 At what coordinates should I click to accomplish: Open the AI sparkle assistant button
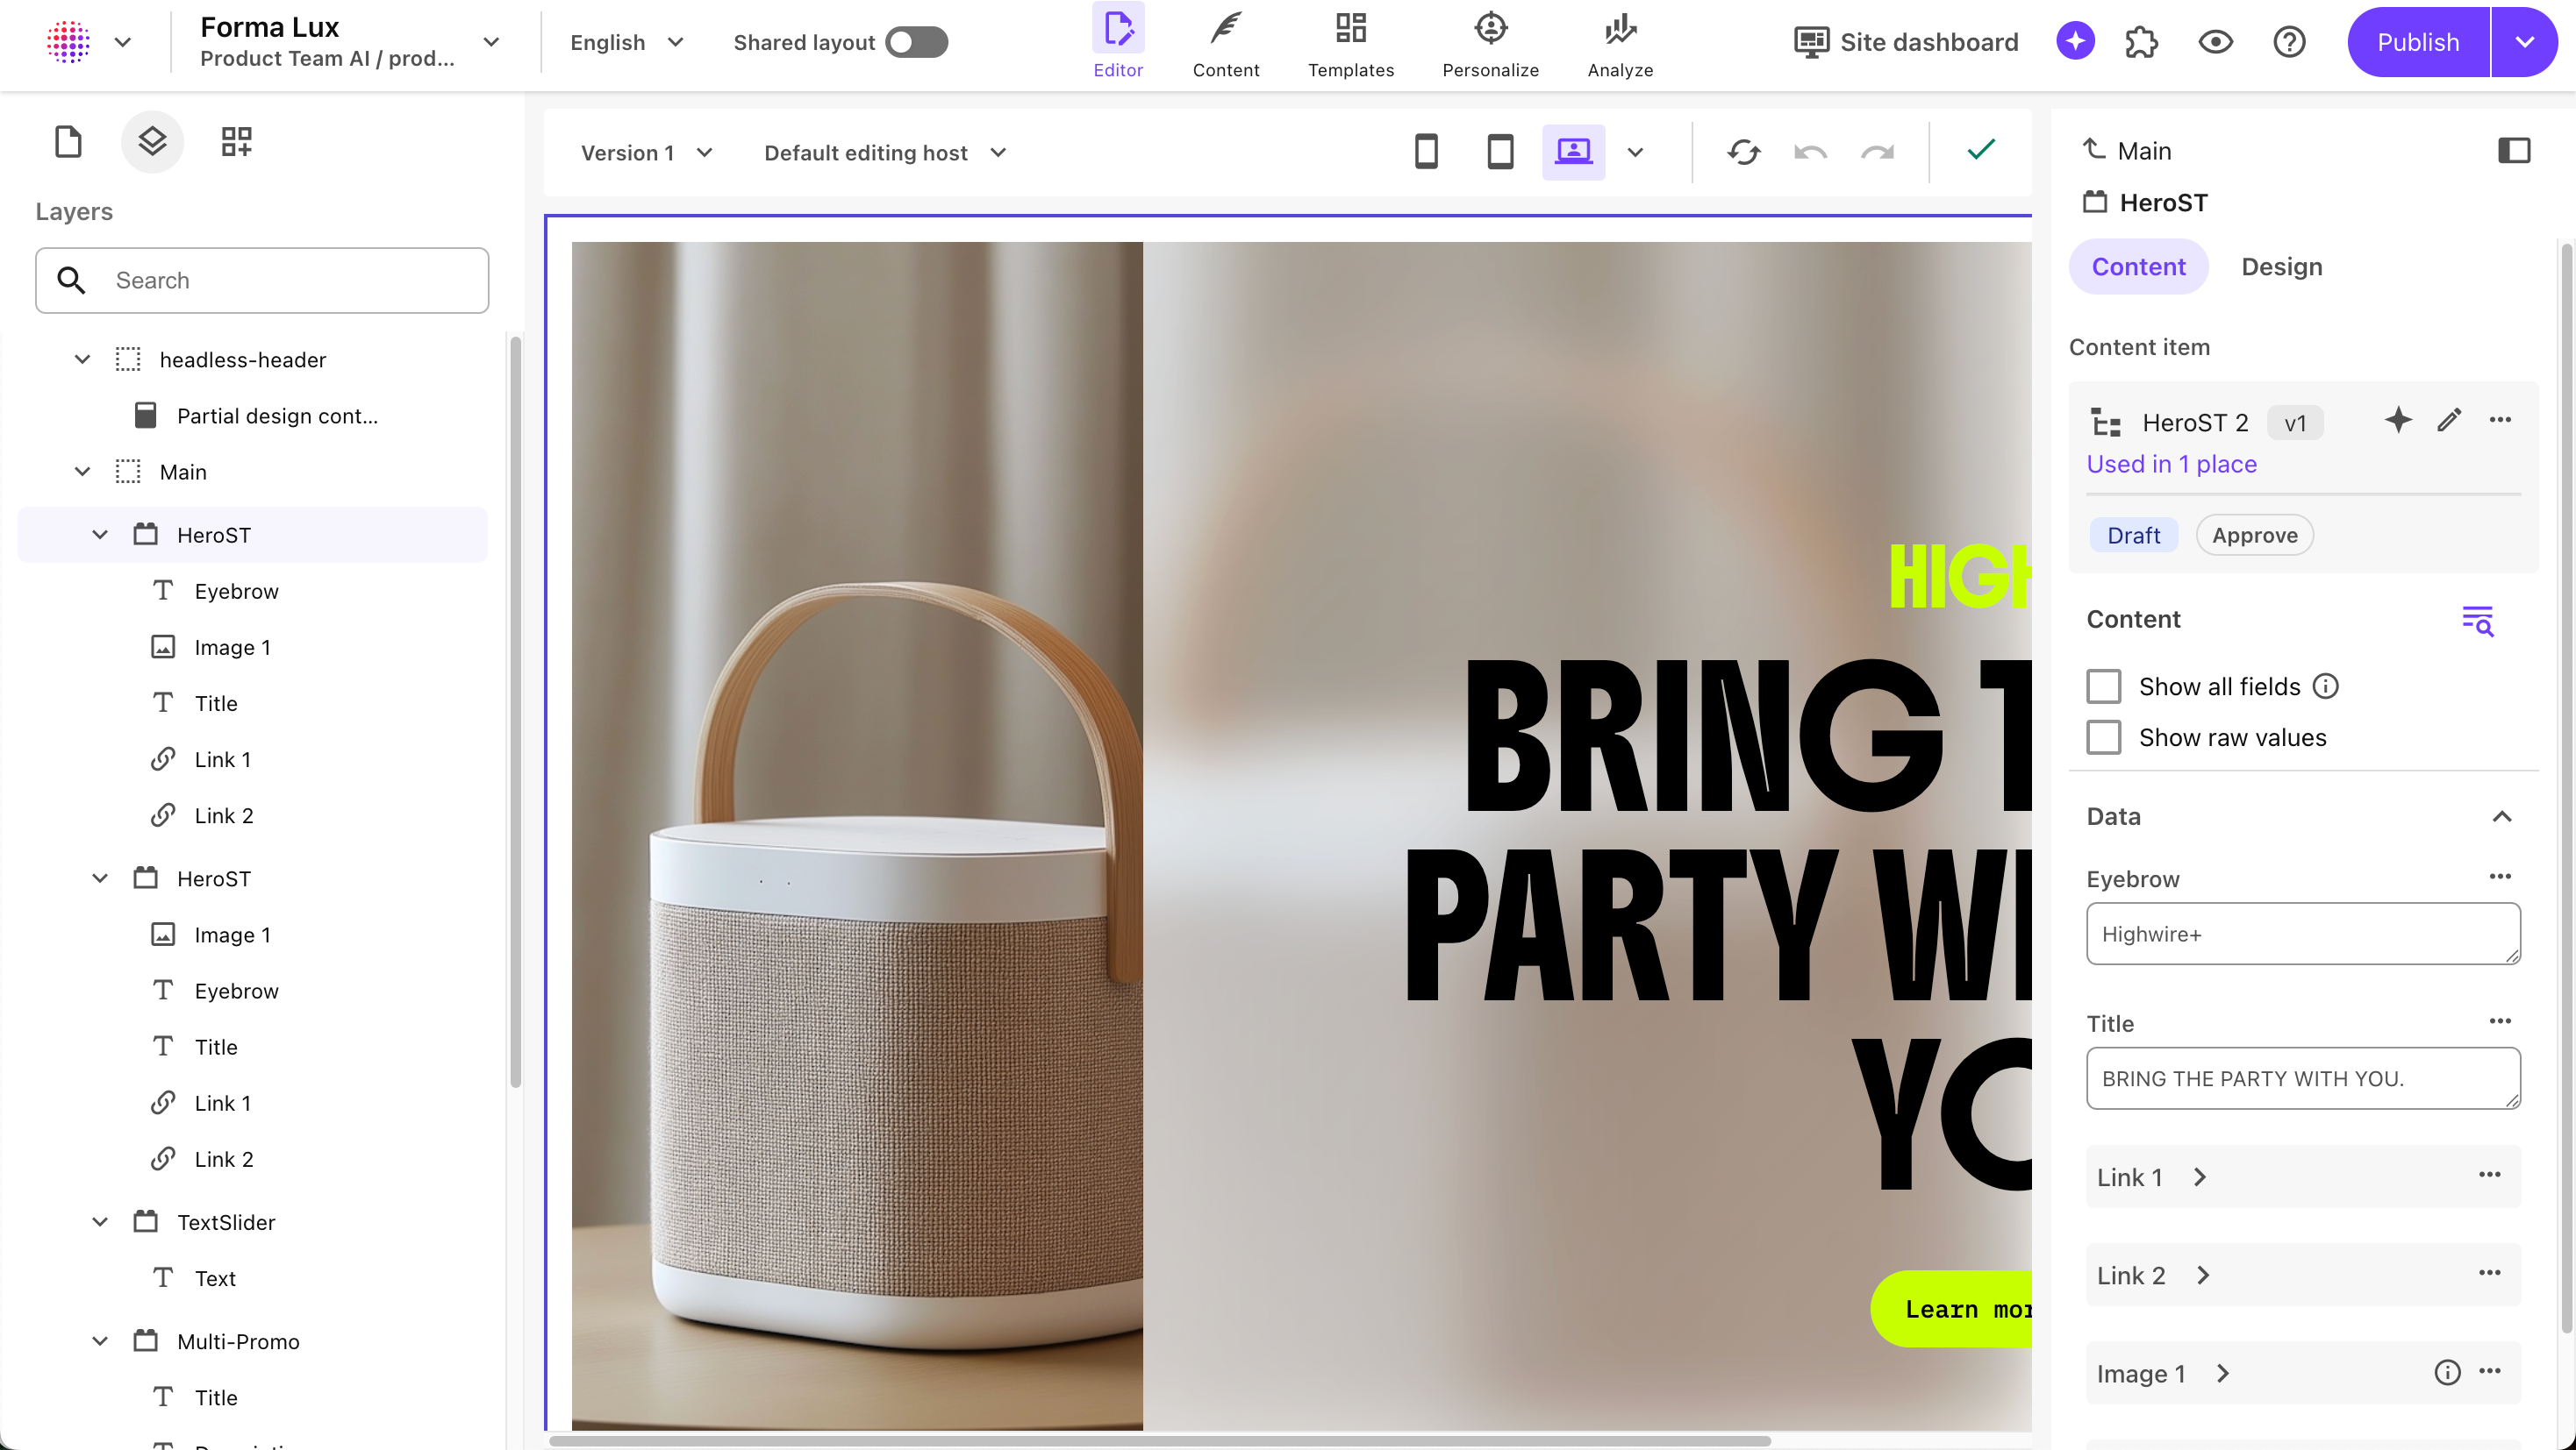coord(2075,42)
